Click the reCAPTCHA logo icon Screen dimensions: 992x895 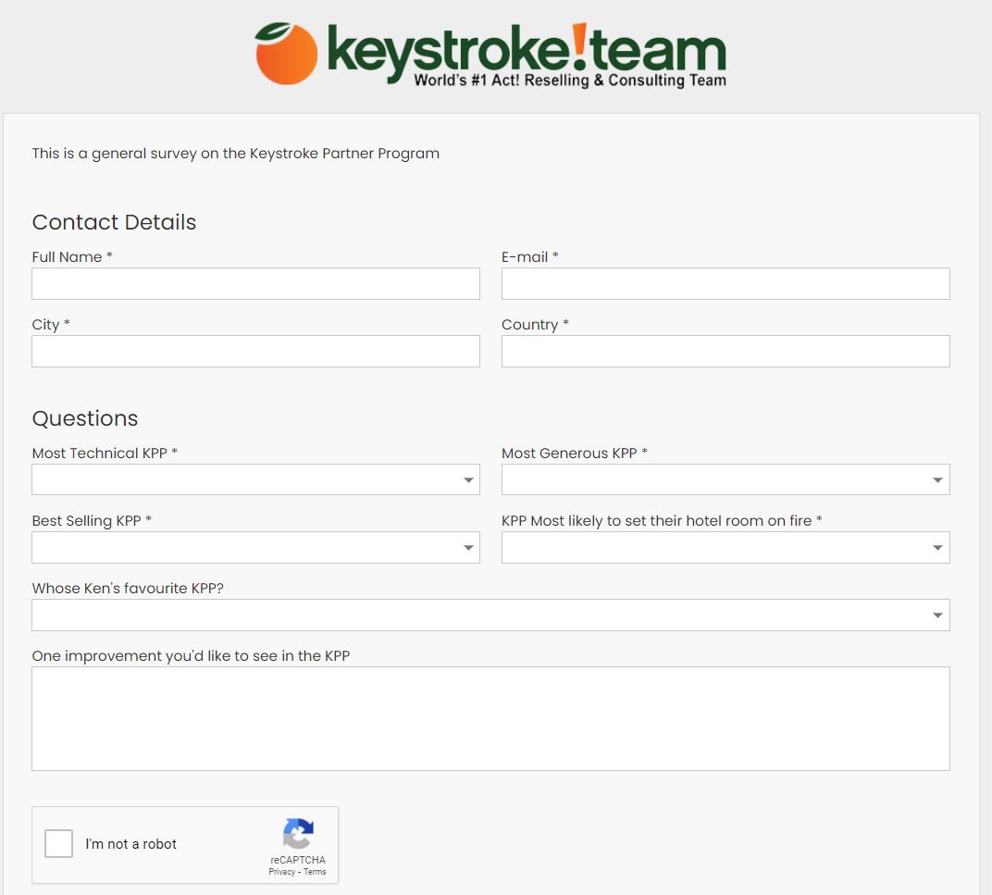[297, 834]
